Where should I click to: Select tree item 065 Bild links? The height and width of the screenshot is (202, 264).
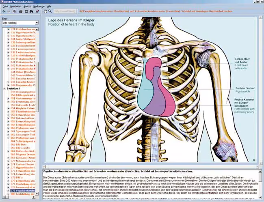point(19,144)
